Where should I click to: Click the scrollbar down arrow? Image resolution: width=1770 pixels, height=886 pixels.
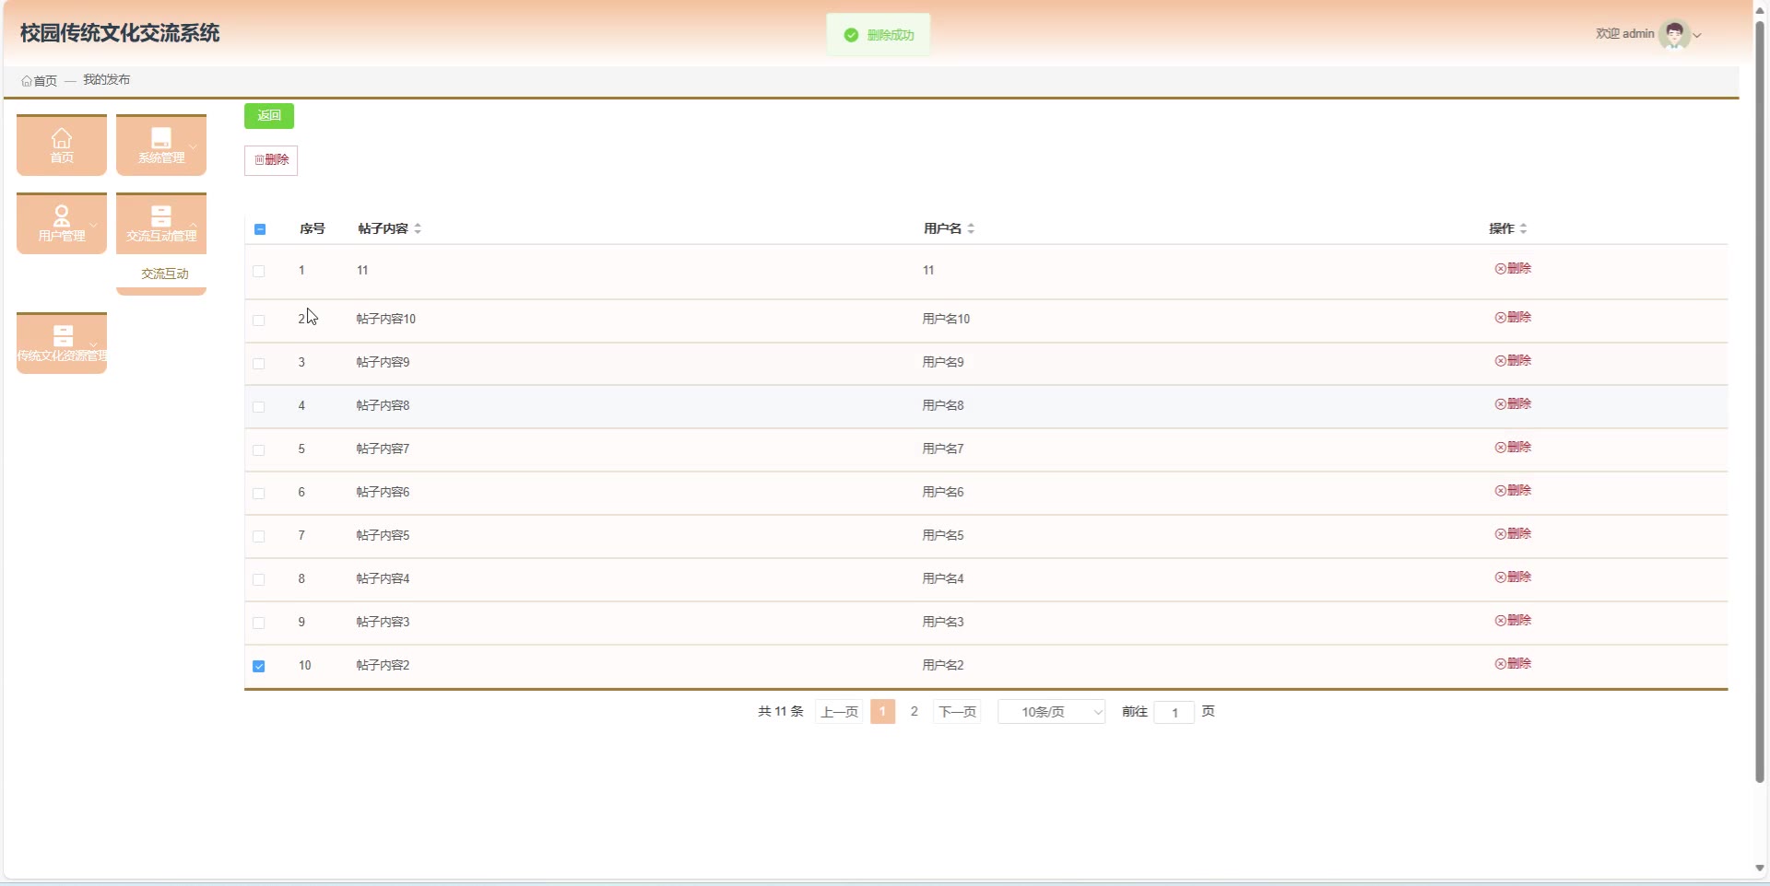pos(1760,869)
